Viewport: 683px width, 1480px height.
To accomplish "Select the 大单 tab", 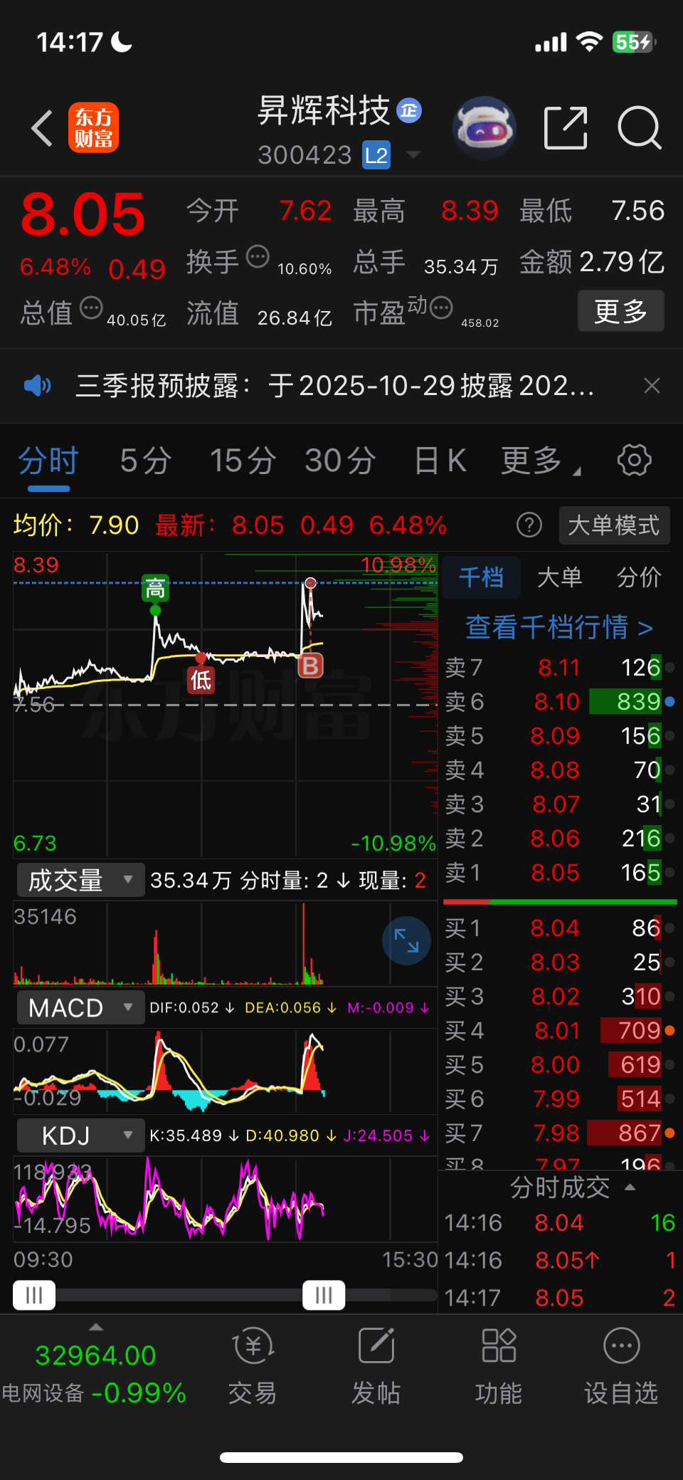I will click(x=560, y=577).
